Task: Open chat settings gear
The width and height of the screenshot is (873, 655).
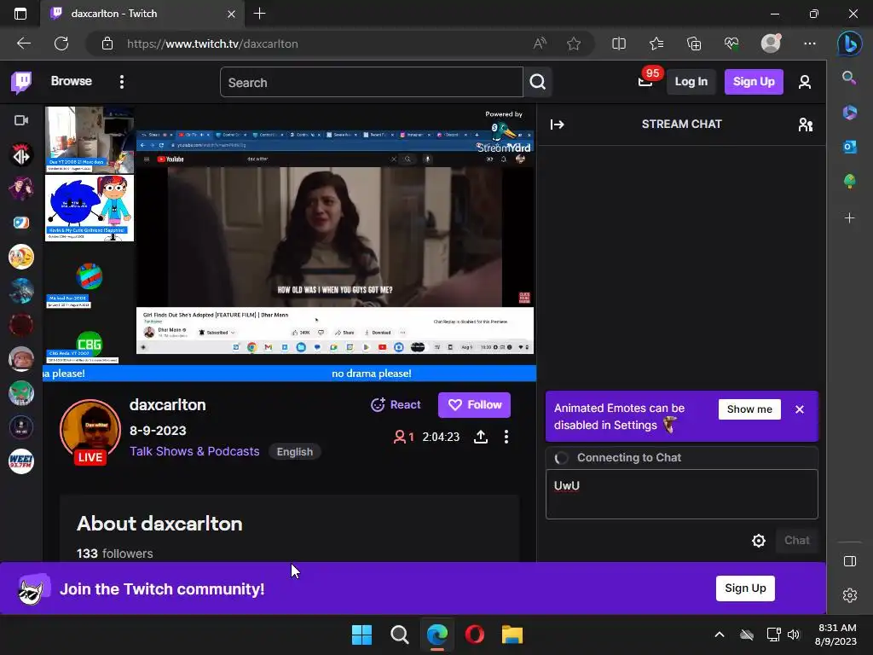Action: coord(758,540)
